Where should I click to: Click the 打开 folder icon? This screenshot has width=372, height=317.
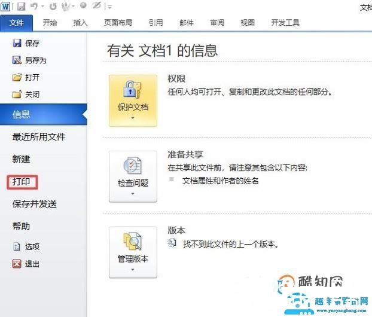tap(17, 77)
